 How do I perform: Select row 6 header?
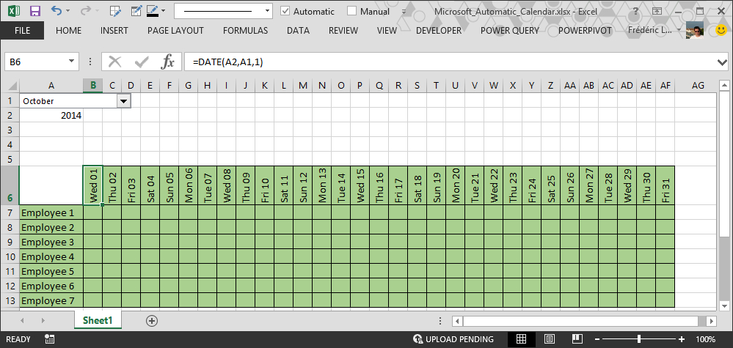coord(10,185)
